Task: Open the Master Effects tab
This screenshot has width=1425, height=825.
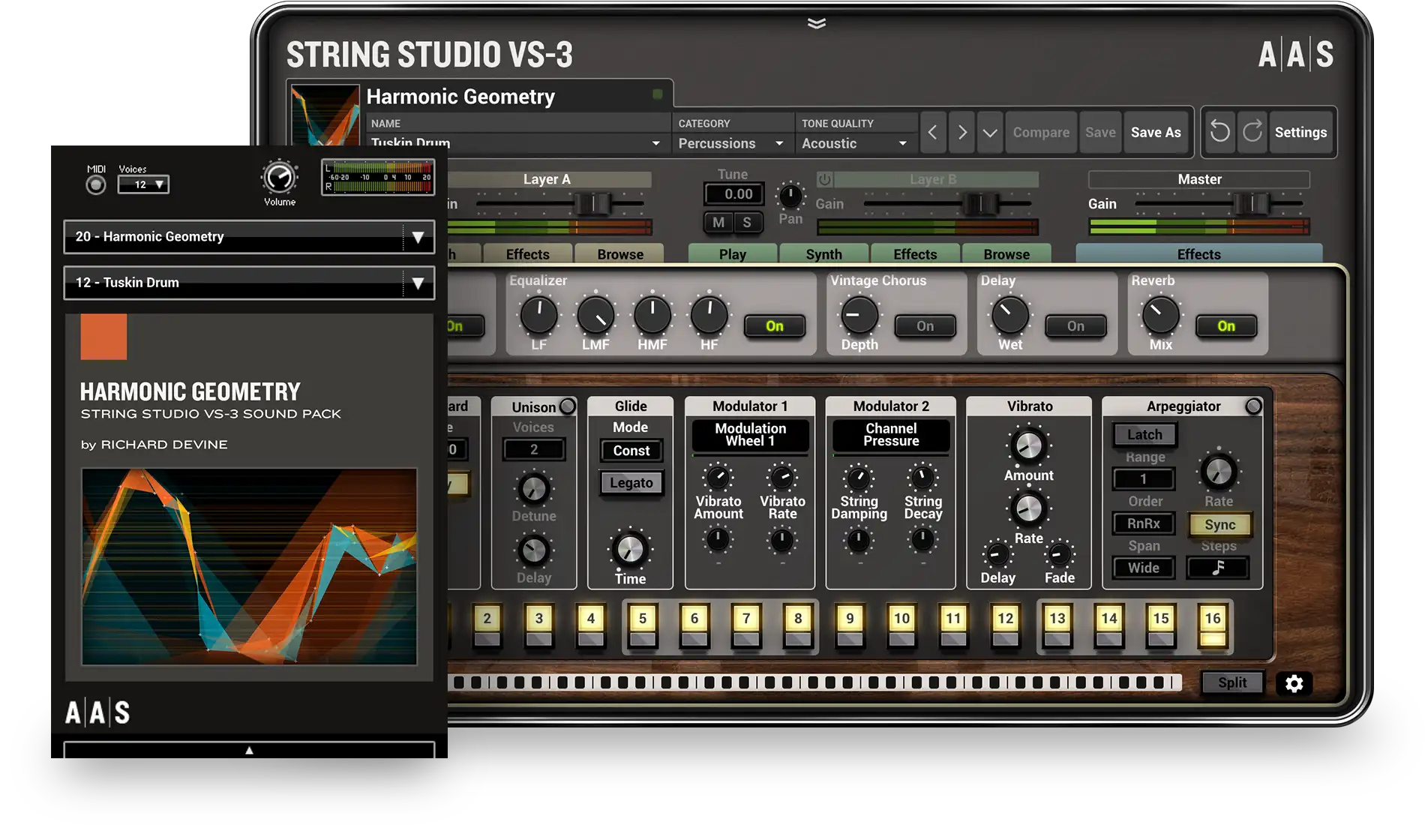Action: [x=1198, y=253]
